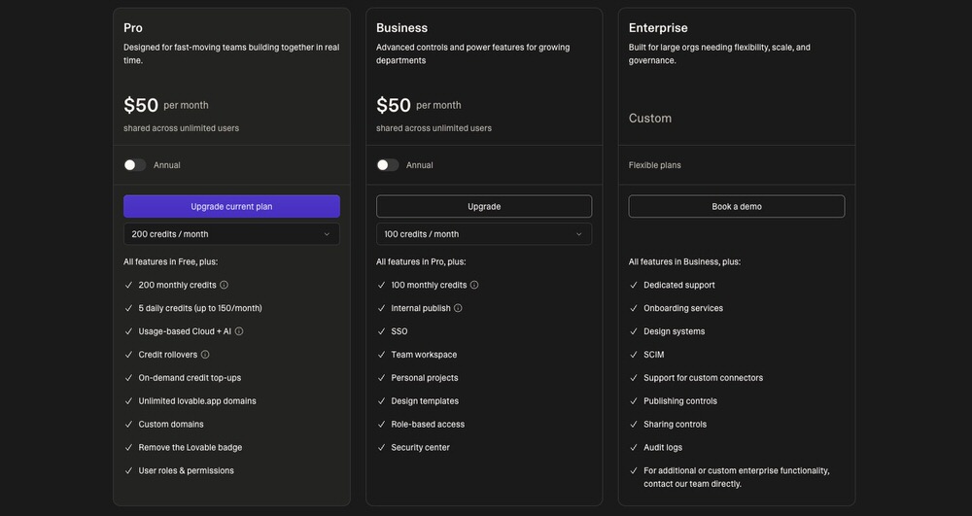The height and width of the screenshot is (516, 972).
Task: Click info icon next to Credit rollovers
Action: [204, 355]
